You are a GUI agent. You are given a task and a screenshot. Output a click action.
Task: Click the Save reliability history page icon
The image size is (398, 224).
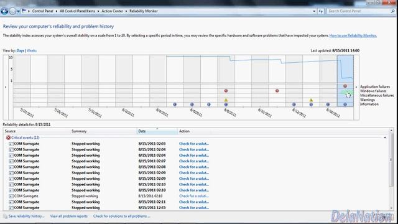click(x=6, y=217)
